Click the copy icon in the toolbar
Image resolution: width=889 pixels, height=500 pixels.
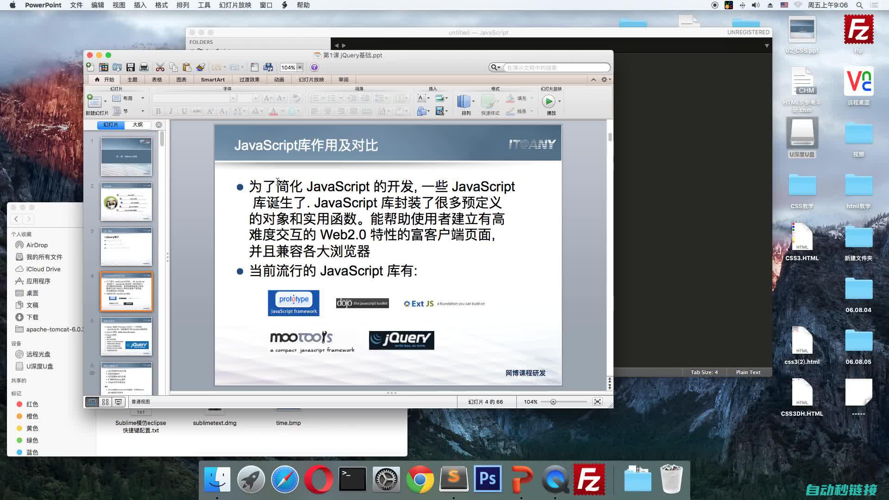[x=174, y=67]
